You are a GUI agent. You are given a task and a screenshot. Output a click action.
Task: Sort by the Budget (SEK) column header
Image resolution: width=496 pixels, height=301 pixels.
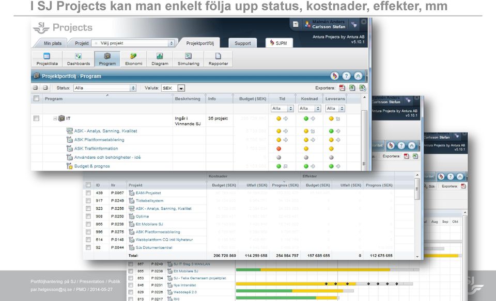click(x=253, y=99)
